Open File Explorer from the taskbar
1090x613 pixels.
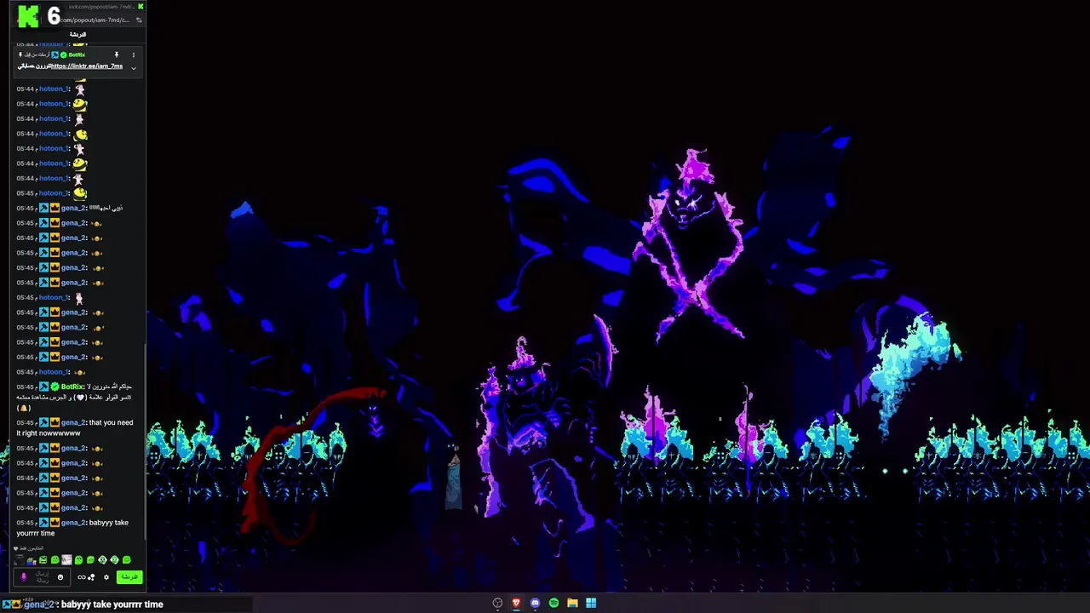tap(572, 603)
